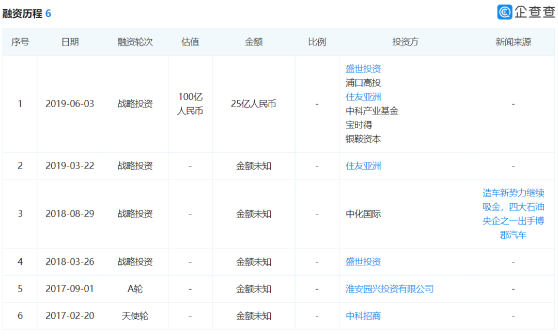Select the date 2019-03-22
The height and width of the screenshot is (336, 558).
click(70, 166)
